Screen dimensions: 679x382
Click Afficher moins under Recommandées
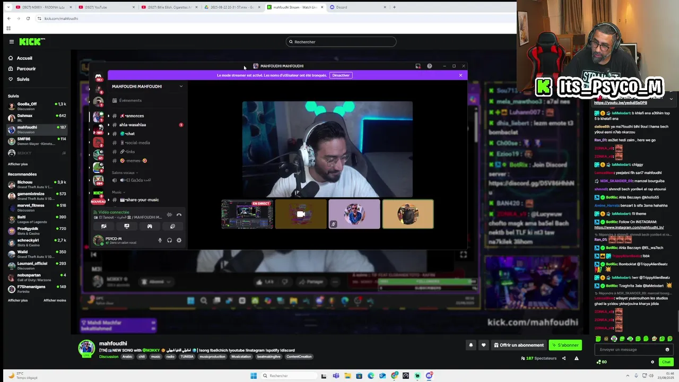55,300
